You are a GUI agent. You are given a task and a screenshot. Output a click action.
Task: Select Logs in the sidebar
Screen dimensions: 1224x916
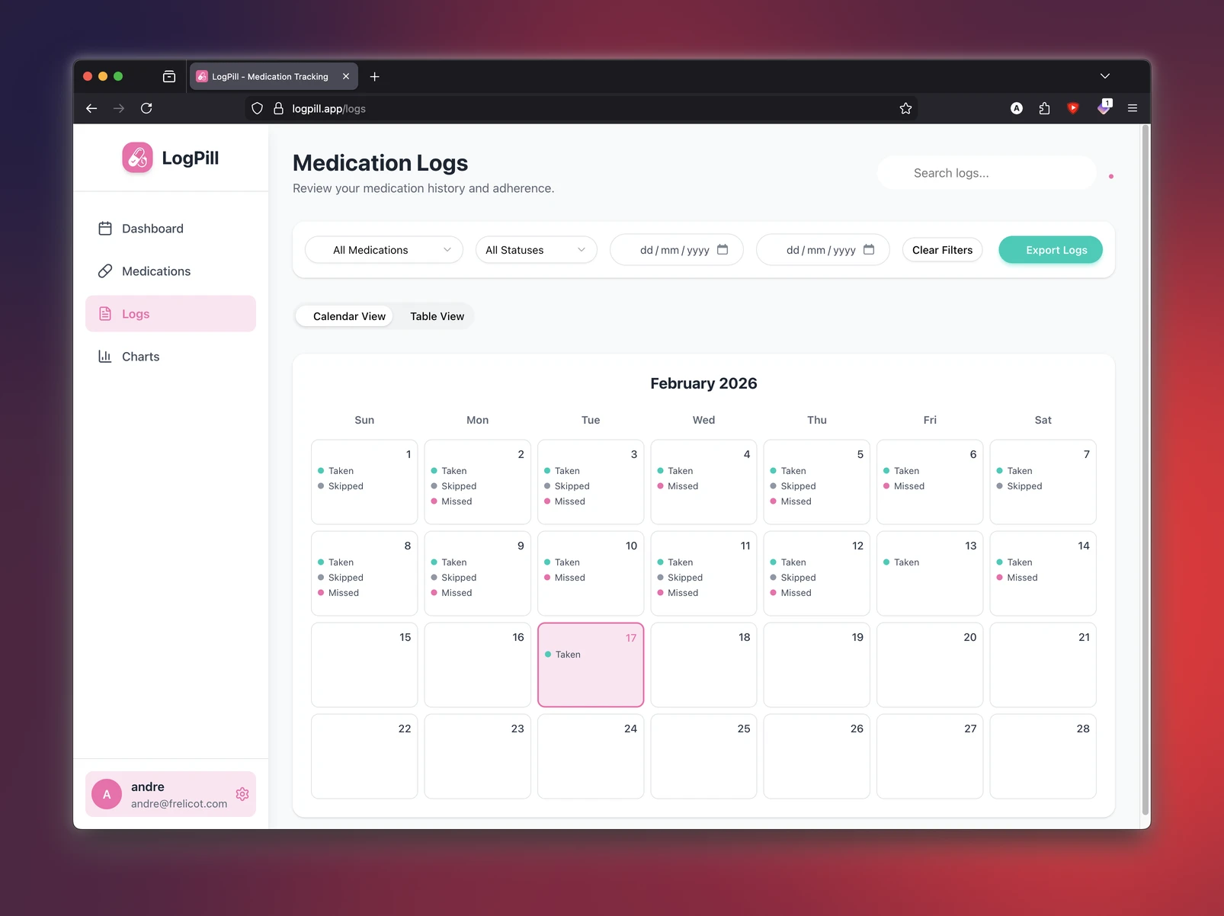[x=171, y=314]
